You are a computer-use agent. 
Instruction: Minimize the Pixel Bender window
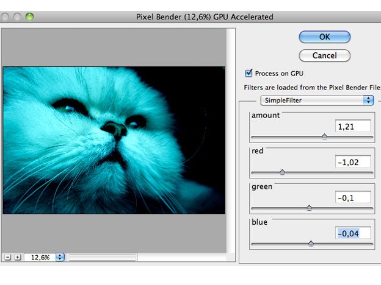click(x=19, y=16)
